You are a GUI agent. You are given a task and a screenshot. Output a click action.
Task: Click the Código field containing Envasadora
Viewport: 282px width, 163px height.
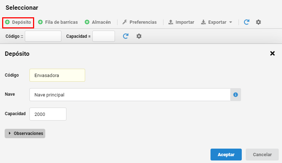pyautogui.click(x=57, y=75)
